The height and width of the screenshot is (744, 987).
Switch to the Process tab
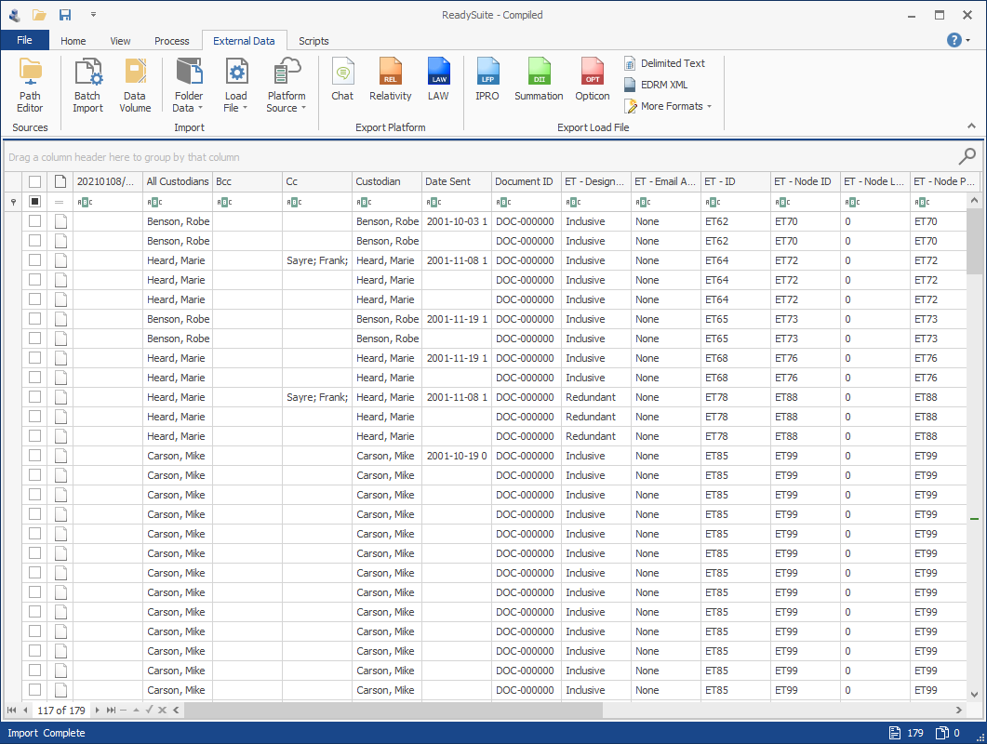pyautogui.click(x=172, y=41)
